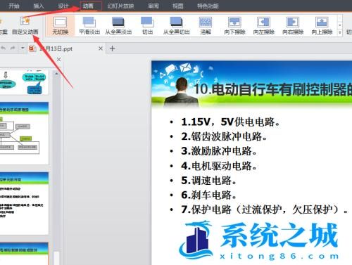Apply the 溶解 transition
This screenshot has width=352, height=265.
pyautogui.click(x=206, y=26)
